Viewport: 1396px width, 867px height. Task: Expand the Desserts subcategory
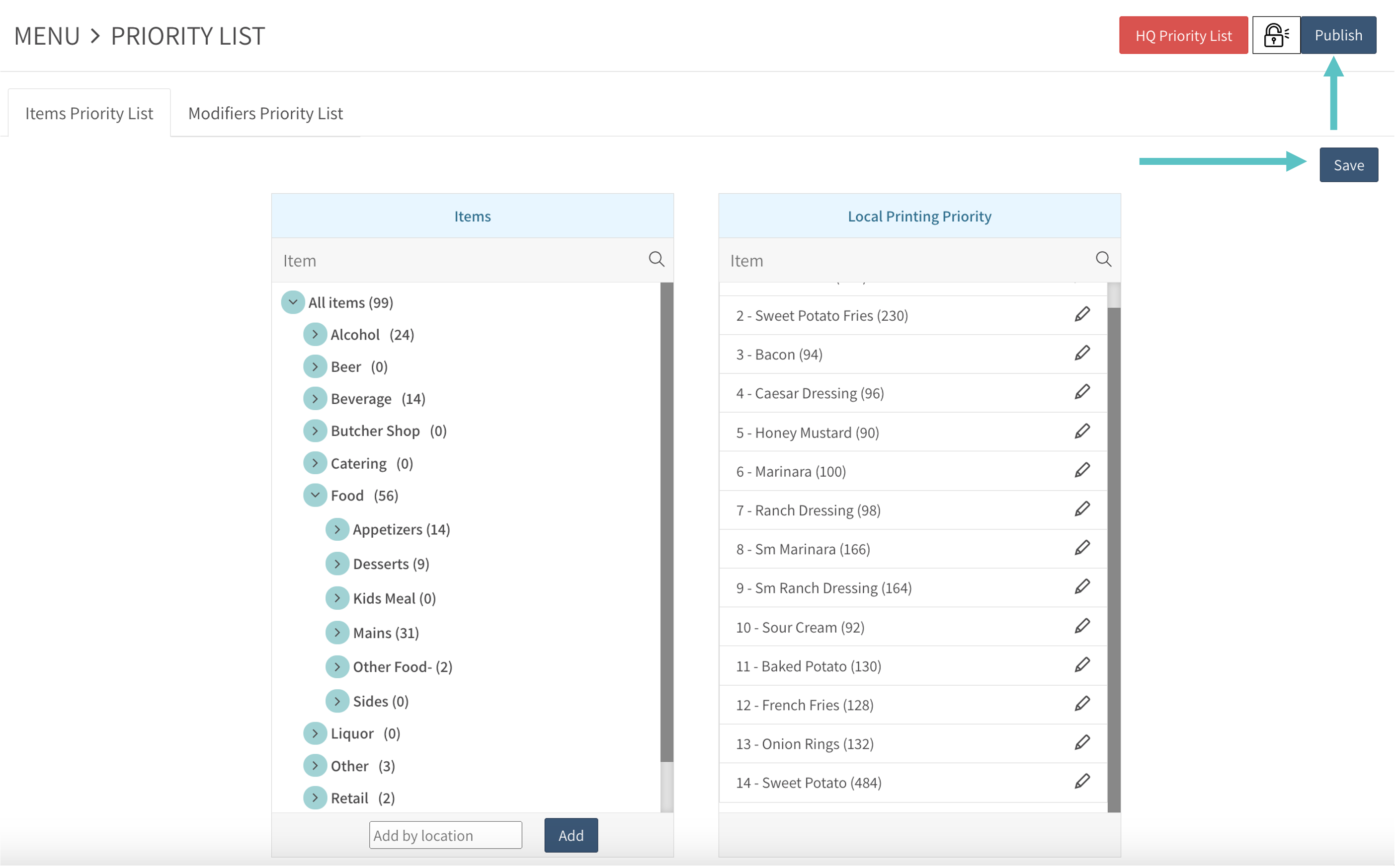click(337, 564)
